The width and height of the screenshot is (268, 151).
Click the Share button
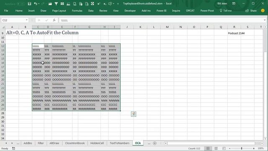tap(251, 10)
